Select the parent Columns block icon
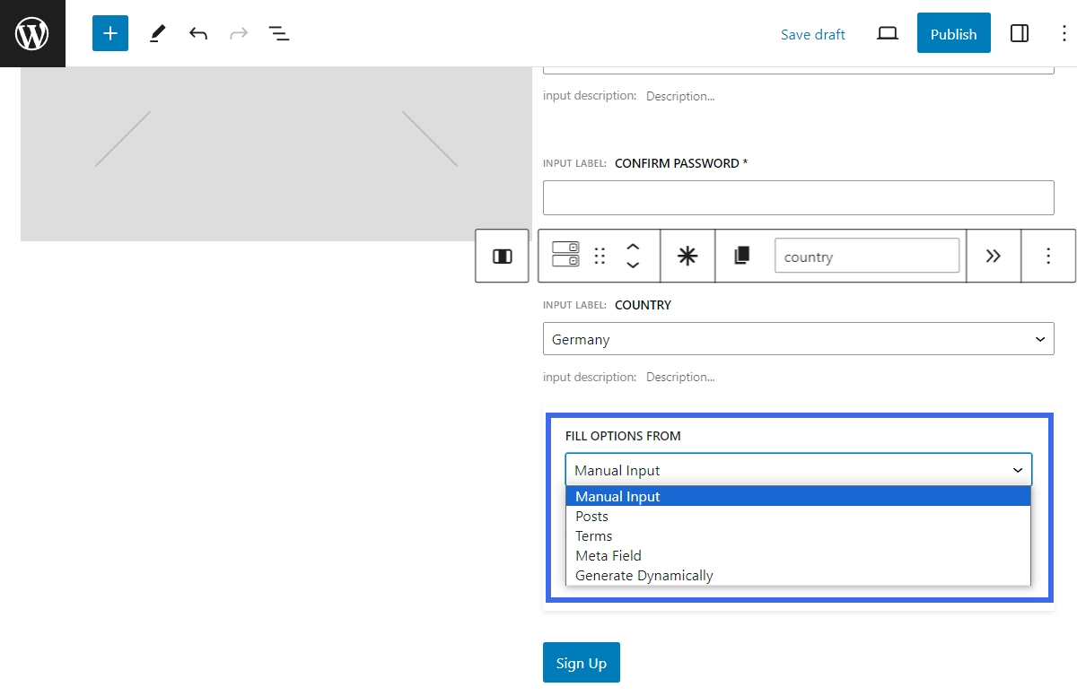Image resolution: width=1077 pixels, height=696 pixels. (502, 257)
